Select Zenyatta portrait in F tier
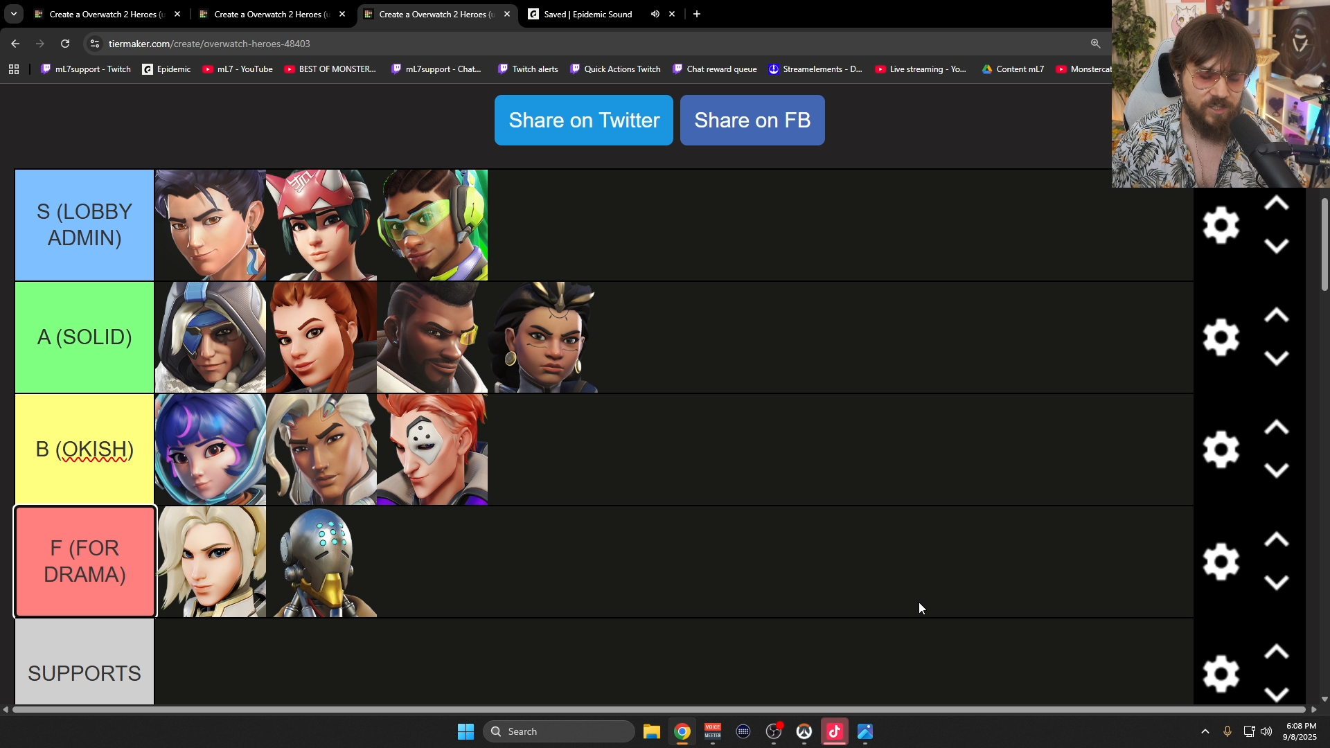Screen dimensions: 1330x748 pos(321,562)
